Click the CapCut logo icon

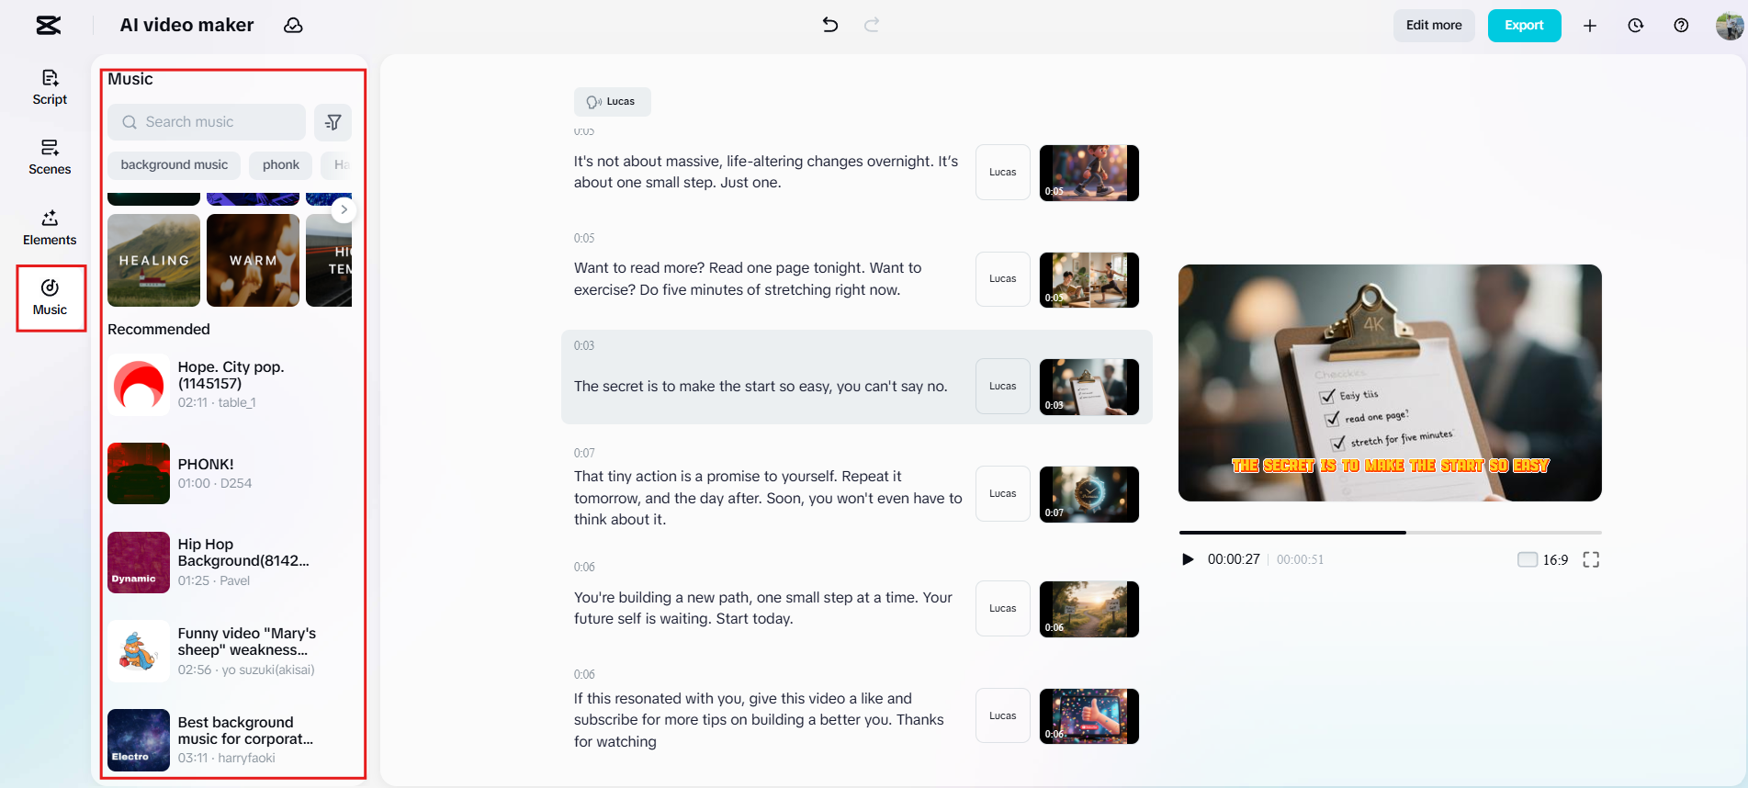click(49, 25)
